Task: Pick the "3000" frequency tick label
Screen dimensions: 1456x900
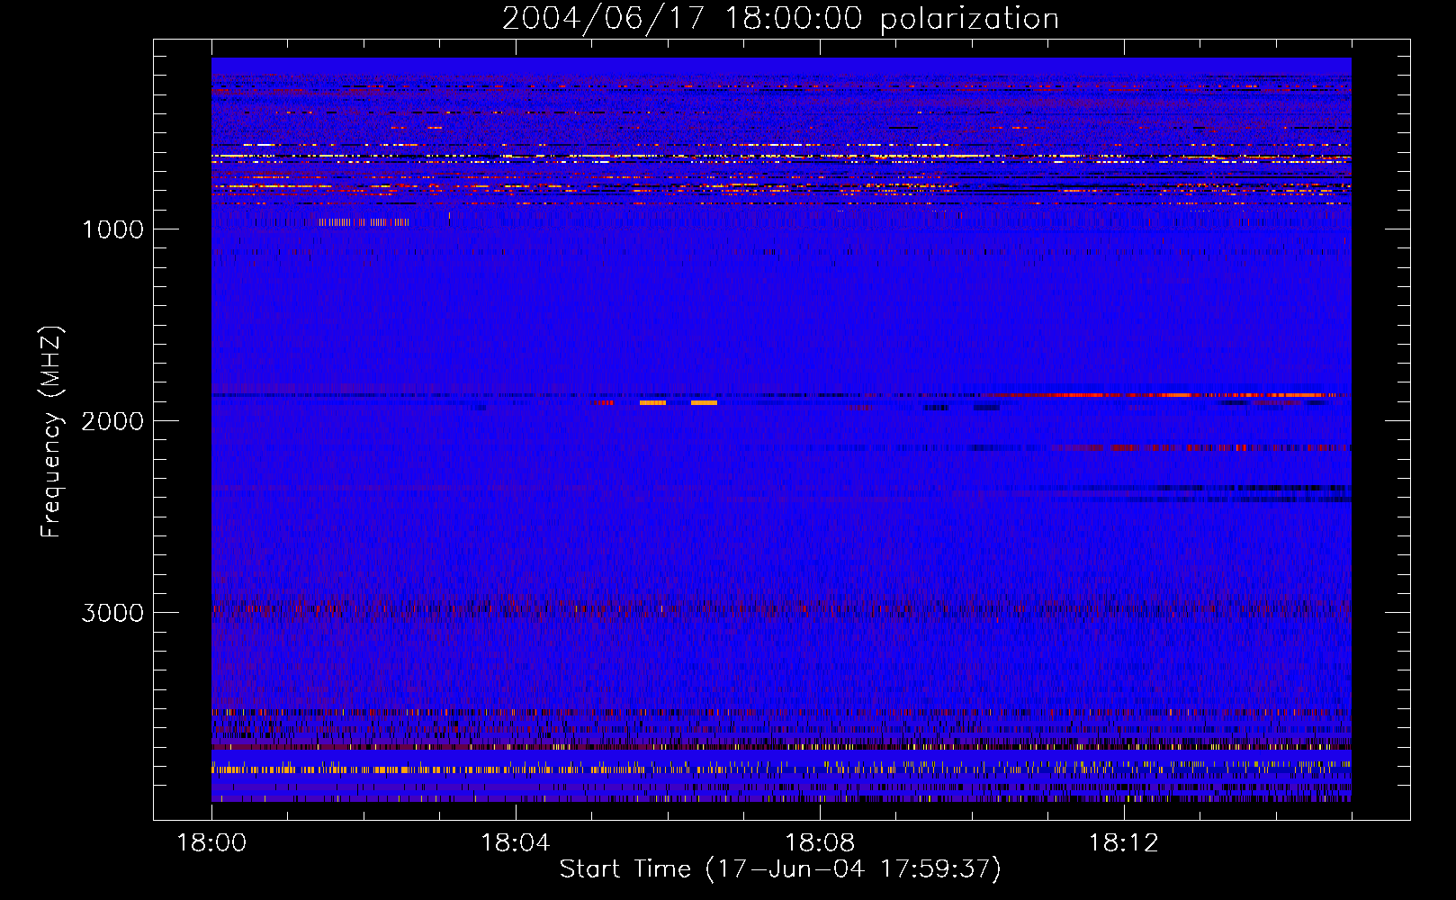Action: coord(112,613)
